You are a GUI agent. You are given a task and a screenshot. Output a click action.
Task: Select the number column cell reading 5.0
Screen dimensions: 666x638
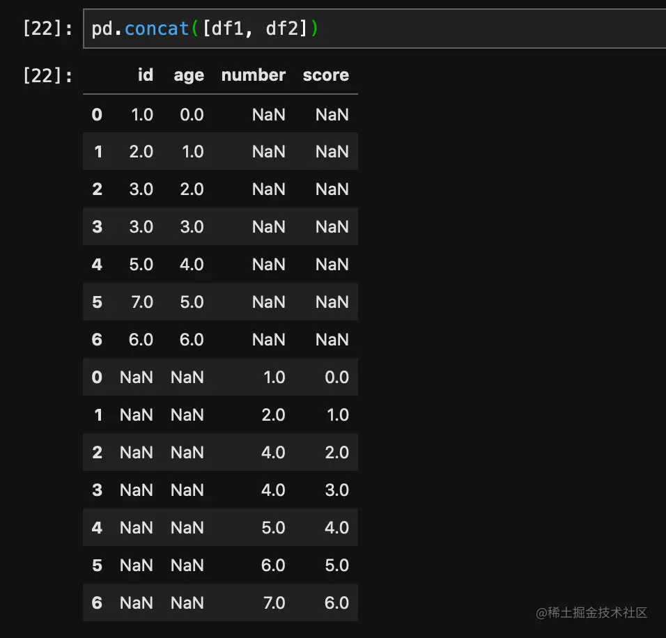(x=273, y=527)
